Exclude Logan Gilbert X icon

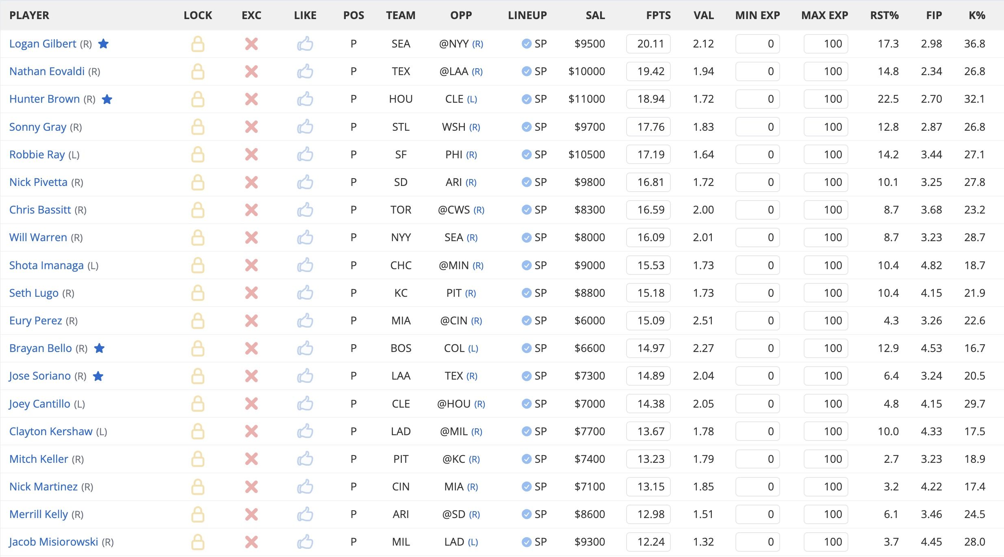point(252,44)
